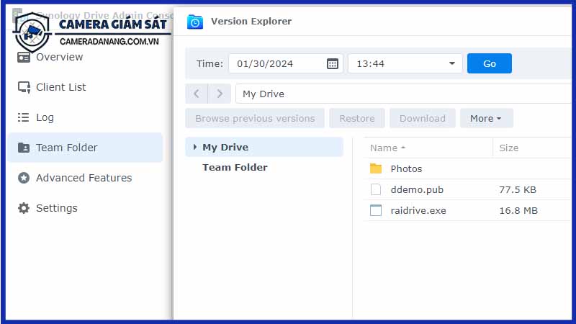Open the Overview section
Viewport: 576px width, 324px height.
[59, 57]
